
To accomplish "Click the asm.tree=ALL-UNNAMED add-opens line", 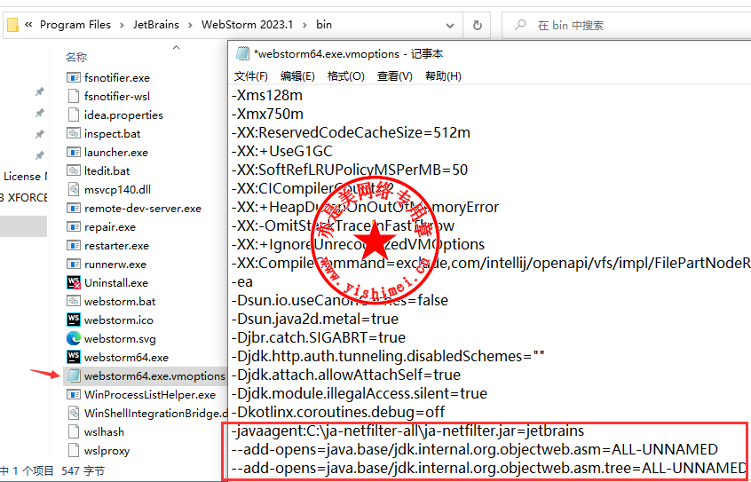I will pos(488,468).
